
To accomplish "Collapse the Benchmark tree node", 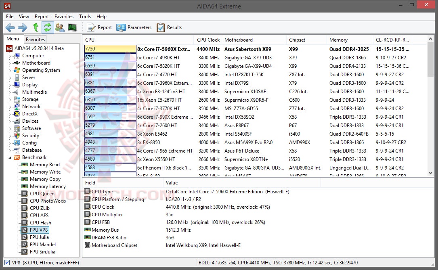I will 10,158.
